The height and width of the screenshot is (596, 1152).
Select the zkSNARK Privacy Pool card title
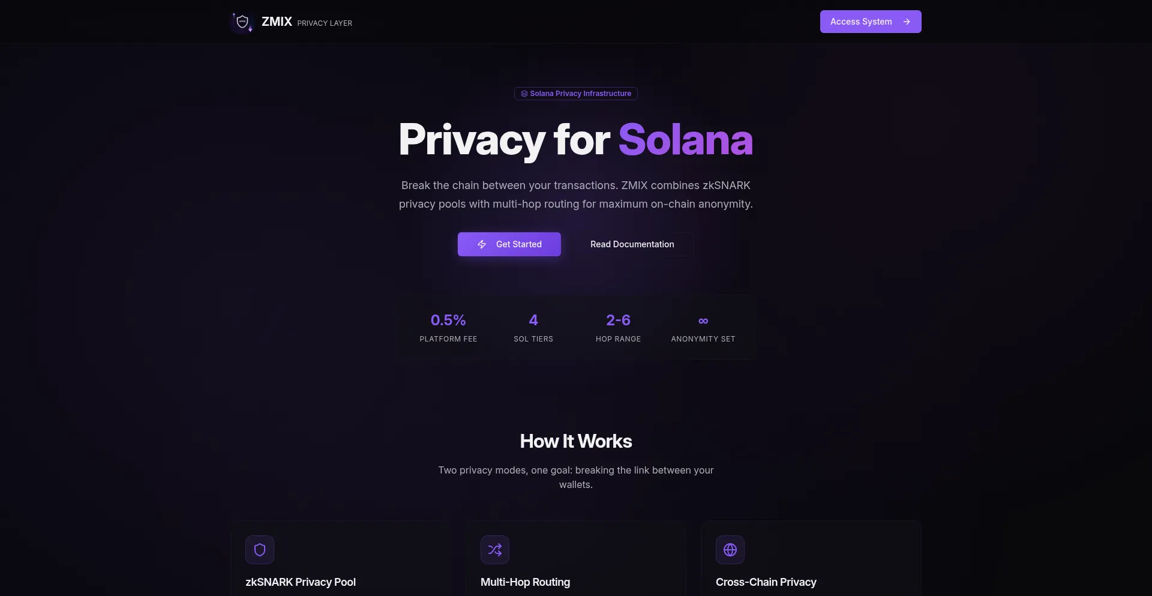[301, 582]
